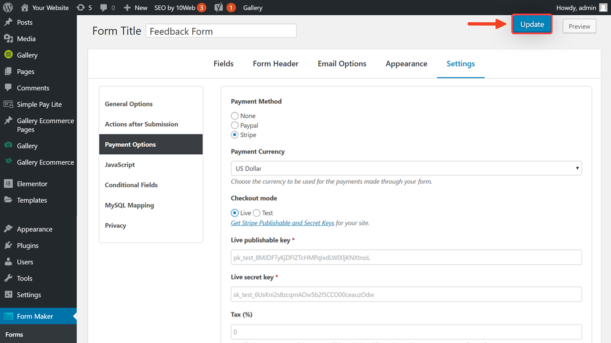Switch to the Fields tab
Viewport: 611px width, 343px height.
click(x=224, y=63)
